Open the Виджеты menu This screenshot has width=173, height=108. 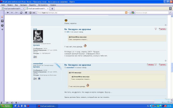32,5
